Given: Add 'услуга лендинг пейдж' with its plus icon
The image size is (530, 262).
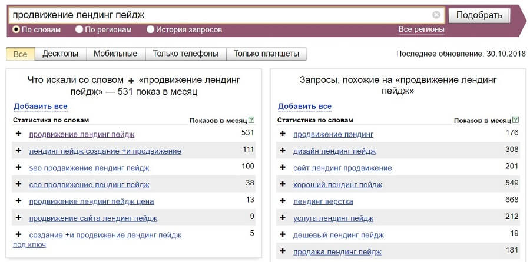Looking at the screenshot, I should [x=283, y=217].
